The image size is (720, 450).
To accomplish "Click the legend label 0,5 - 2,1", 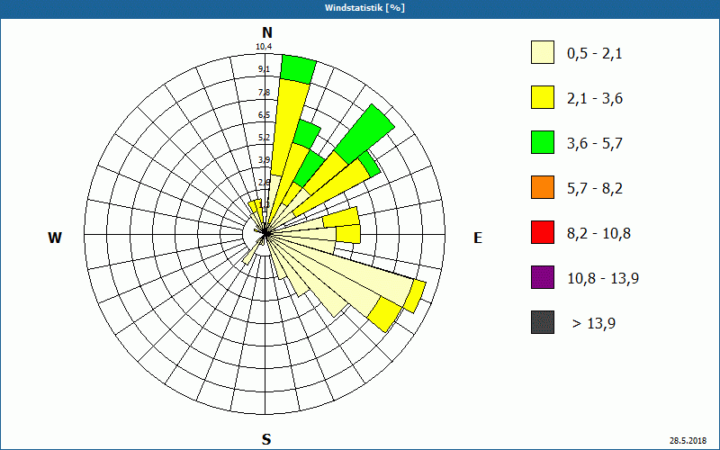I will [595, 54].
